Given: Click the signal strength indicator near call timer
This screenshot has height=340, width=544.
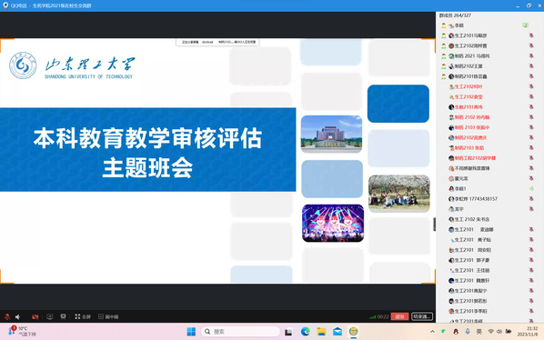Looking at the screenshot, I should coord(373,316).
